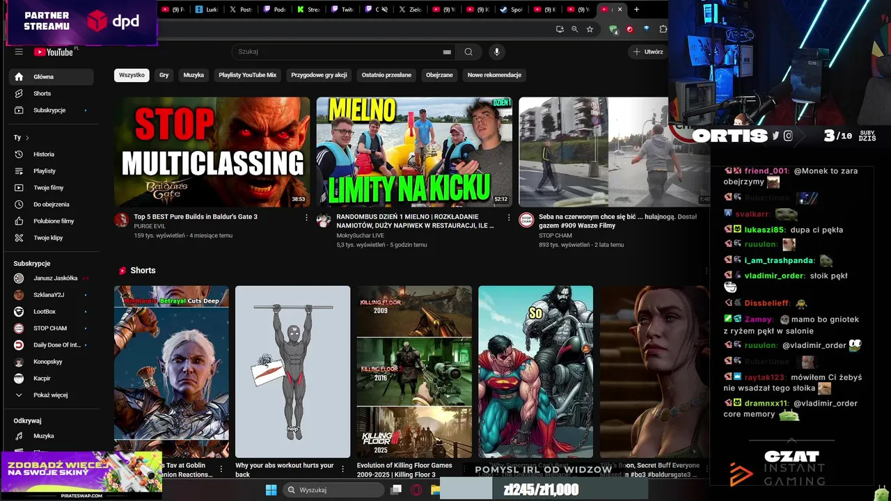Open MIELNO LIMITY NA KICKU video thumbnail
891x501 pixels.
[414, 152]
